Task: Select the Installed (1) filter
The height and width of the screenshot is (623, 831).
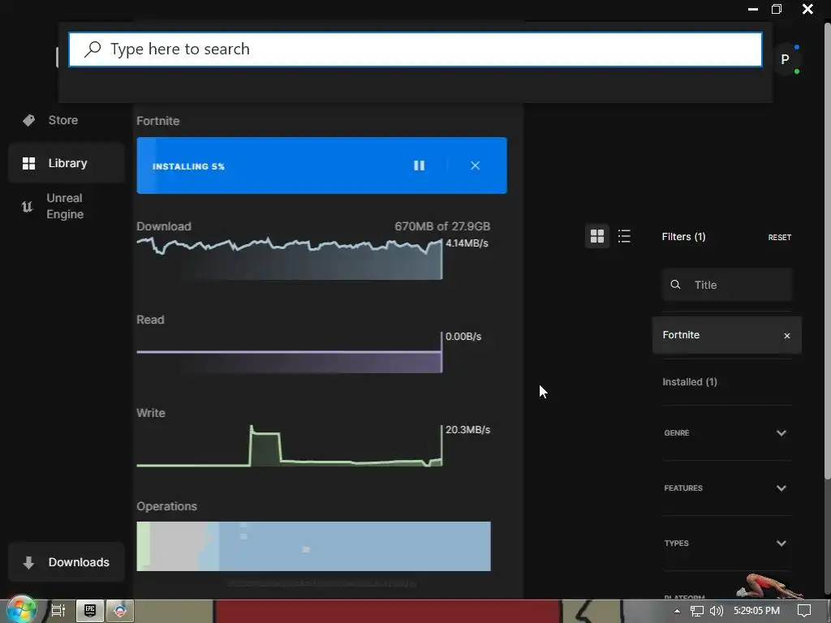Action: [690, 382]
